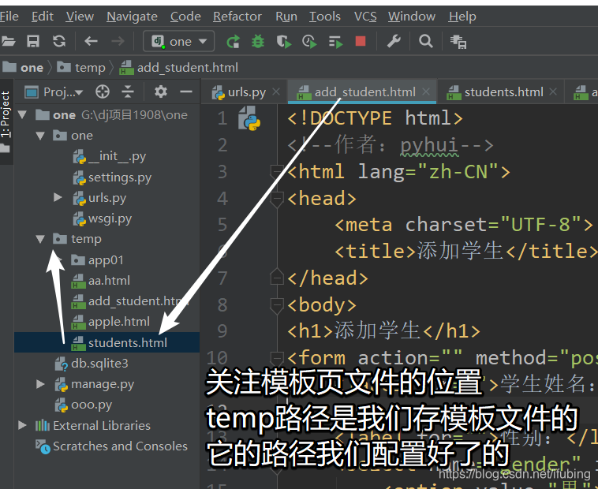The width and height of the screenshot is (598, 489).
Task: Open the Edit menu
Action: [43, 17]
